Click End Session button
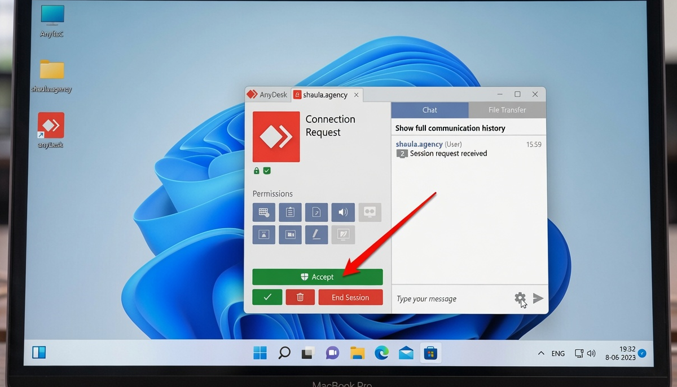The image size is (677, 387). (x=350, y=297)
